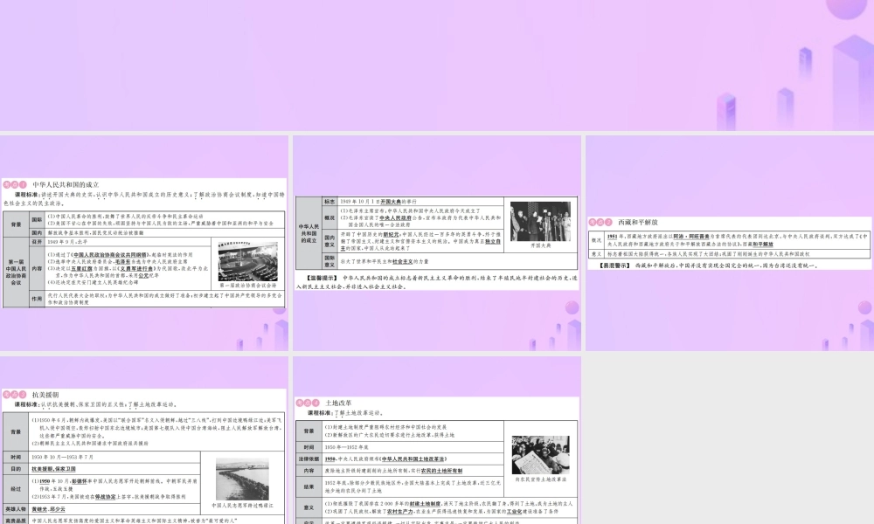874x524 pixels.
Task: Click the pink numbered badge beside 西藏和平解放
Action: point(601,222)
